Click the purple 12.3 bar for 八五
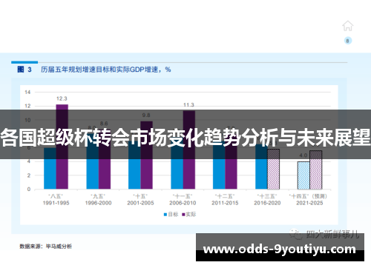This screenshot has height=268, width=371. [62, 147]
